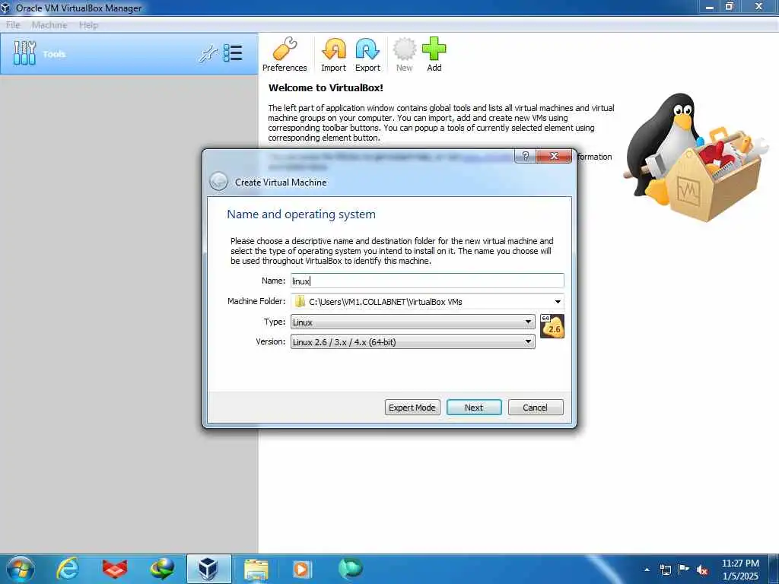This screenshot has width=779, height=584.
Task: Open Windows Explorer from taskbar
Action: 256,570
